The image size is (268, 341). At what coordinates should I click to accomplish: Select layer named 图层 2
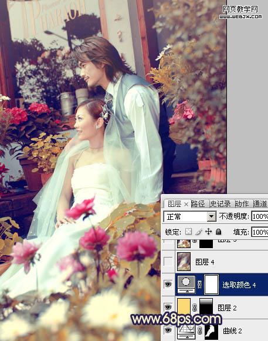(227, 307)
